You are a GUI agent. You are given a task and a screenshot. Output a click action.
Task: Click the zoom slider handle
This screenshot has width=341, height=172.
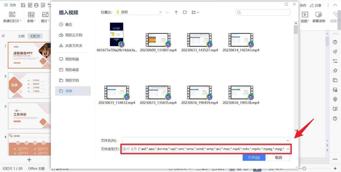pos(304,169)
